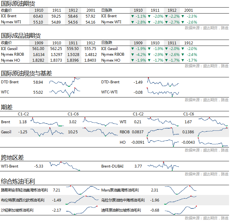The width and height of the screenshot is (230, 221).
Task: Select the WTI-Brent spread sparkline
Action: (x=65, y=166)
